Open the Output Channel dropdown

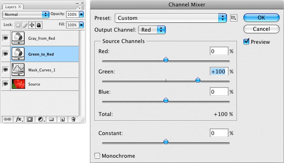[x=152, y=30]
